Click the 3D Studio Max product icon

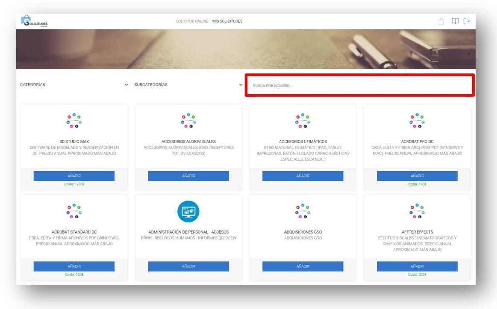(x=74, y=121)
